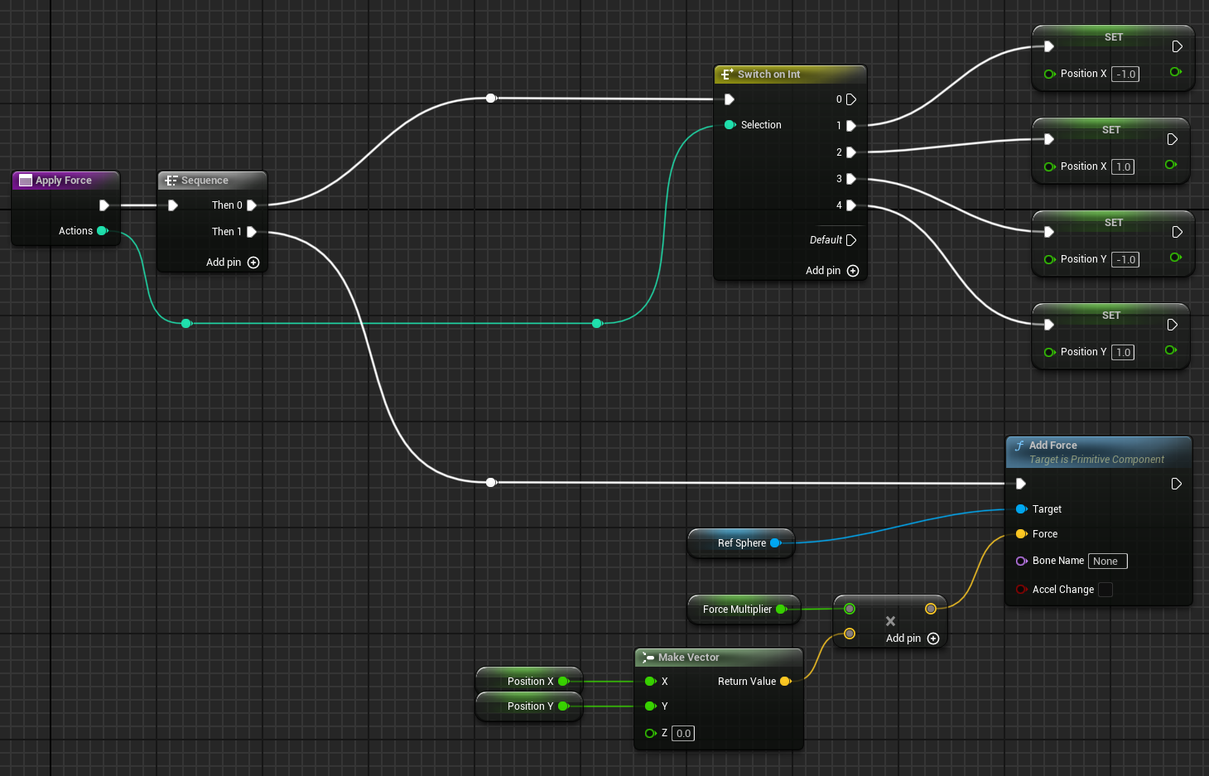
Task: Click the Bone Name input pin
Action: (1021, 561)
